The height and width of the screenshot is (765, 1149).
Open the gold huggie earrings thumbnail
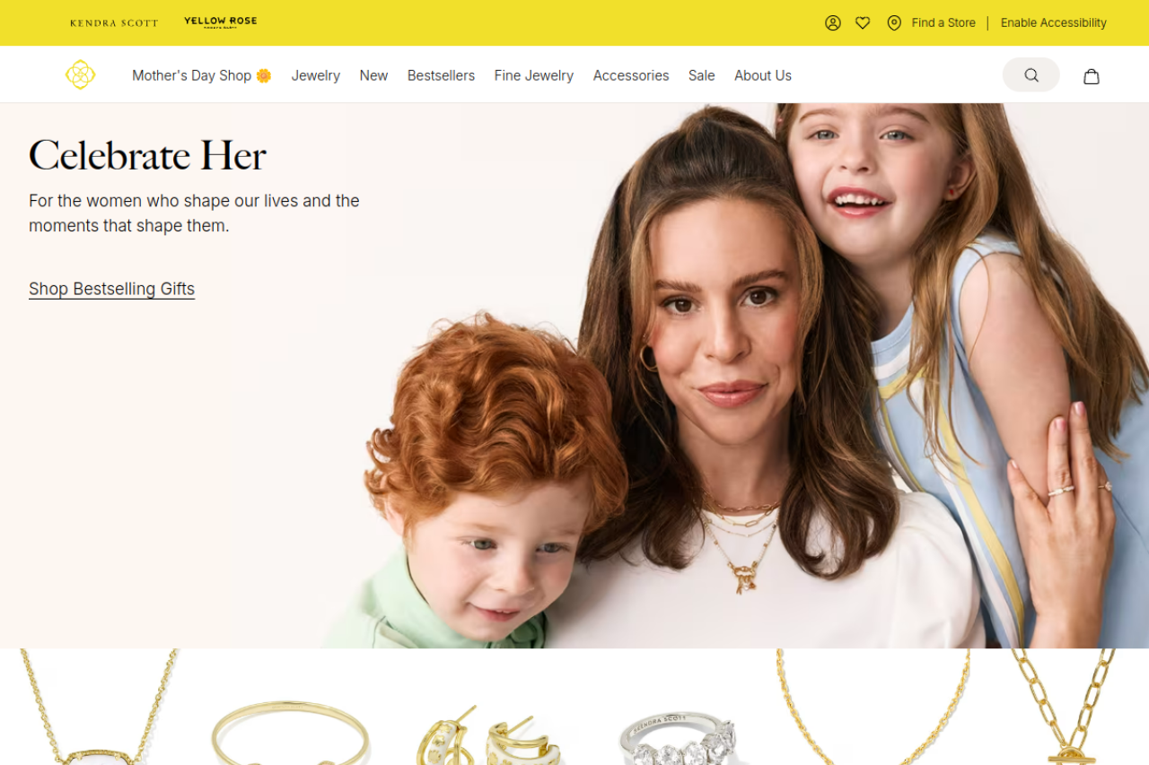[x=487, y=735]
